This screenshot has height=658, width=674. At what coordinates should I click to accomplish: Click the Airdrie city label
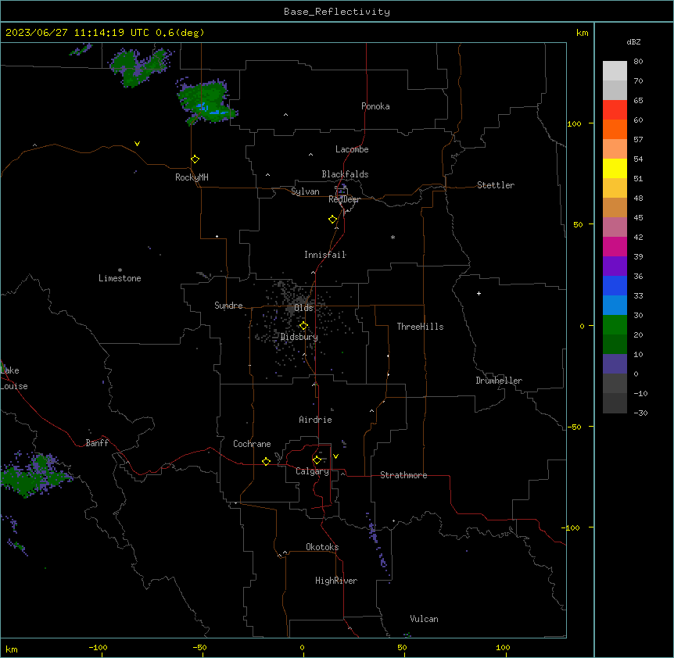pos(316,420)
